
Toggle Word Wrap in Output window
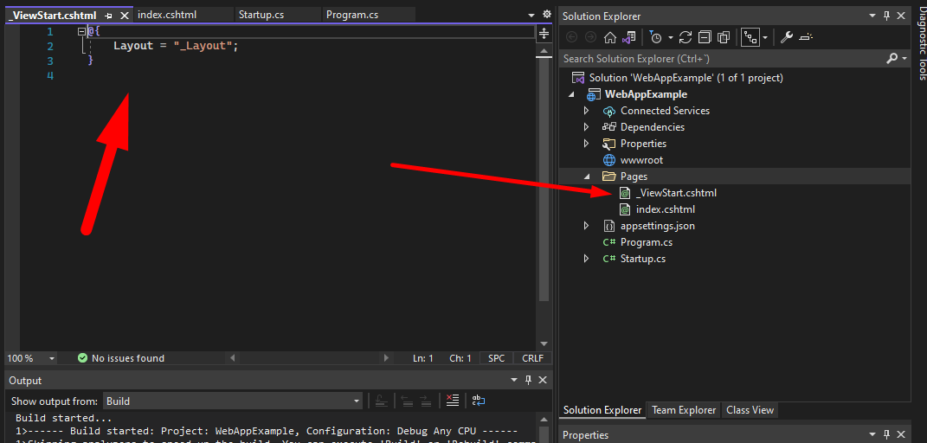[478, 401]
